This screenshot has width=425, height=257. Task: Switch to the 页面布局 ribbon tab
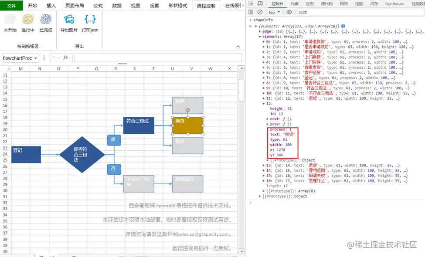75,5
